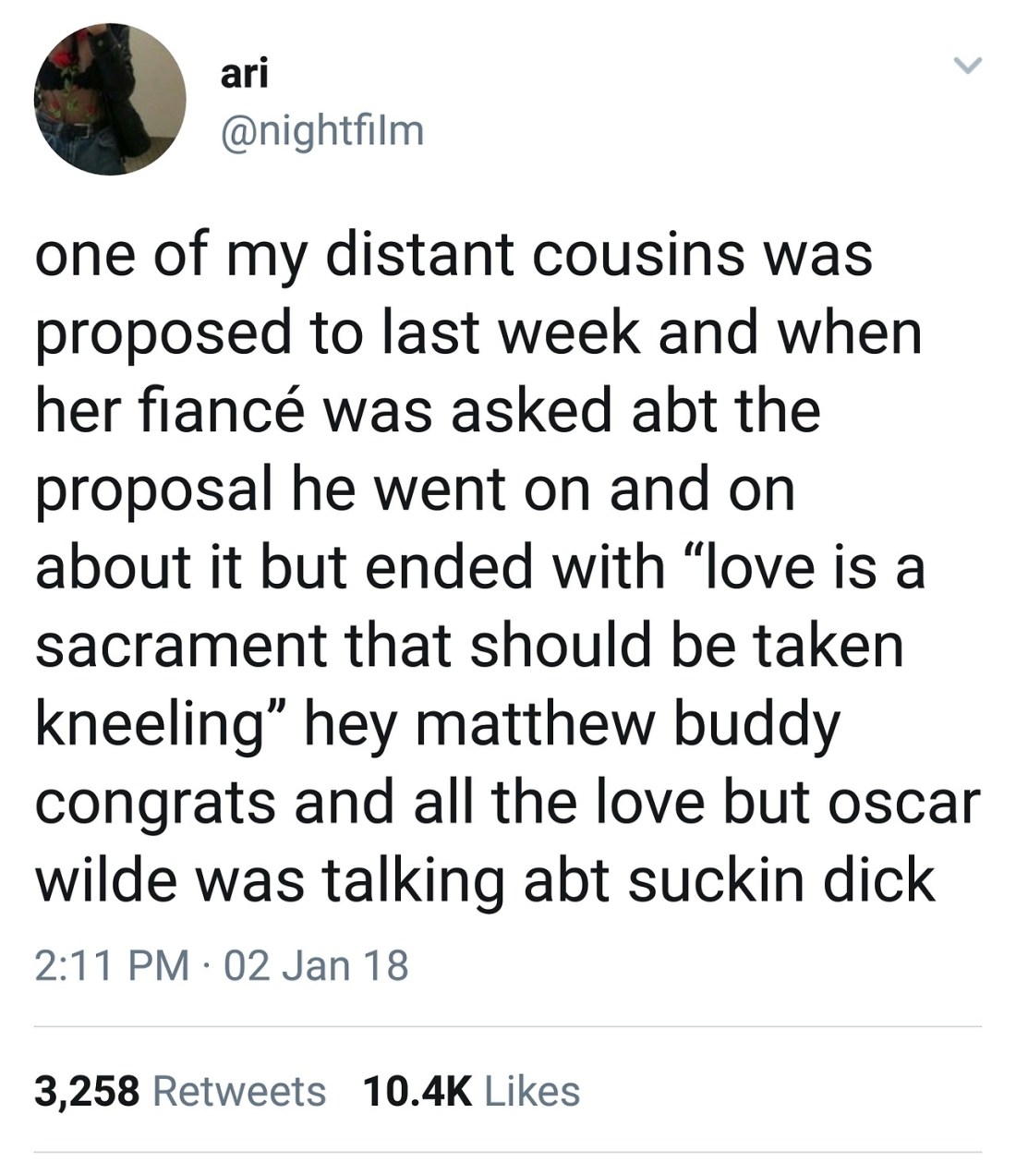Click the word "congrats" in the tweet
The height and width of the screenshot is (1162, 1016).
click(x=155, y=803)
